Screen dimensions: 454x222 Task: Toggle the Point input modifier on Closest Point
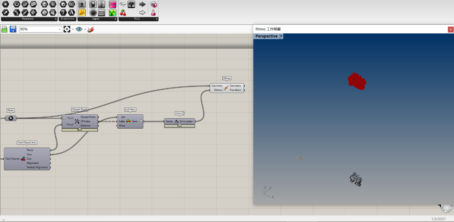point(64,118)
